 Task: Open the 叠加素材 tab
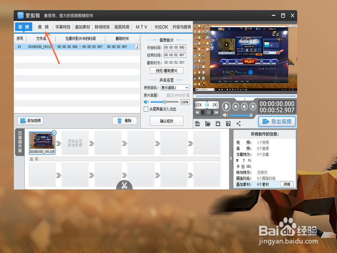click(83, 27)
